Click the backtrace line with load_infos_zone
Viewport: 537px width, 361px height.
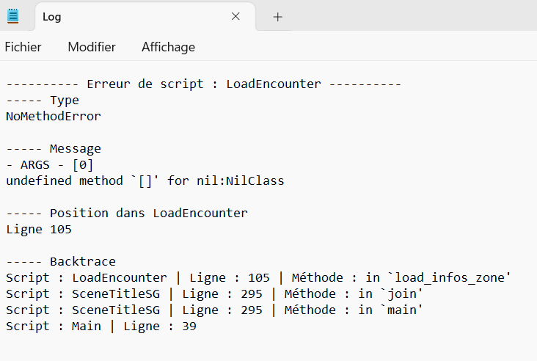pyautogui.click(x=258, y=278)
